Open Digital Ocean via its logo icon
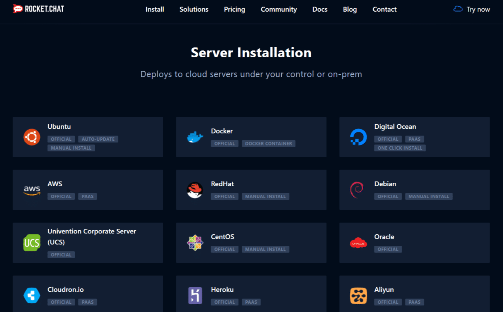 click(x=358, y=137)
